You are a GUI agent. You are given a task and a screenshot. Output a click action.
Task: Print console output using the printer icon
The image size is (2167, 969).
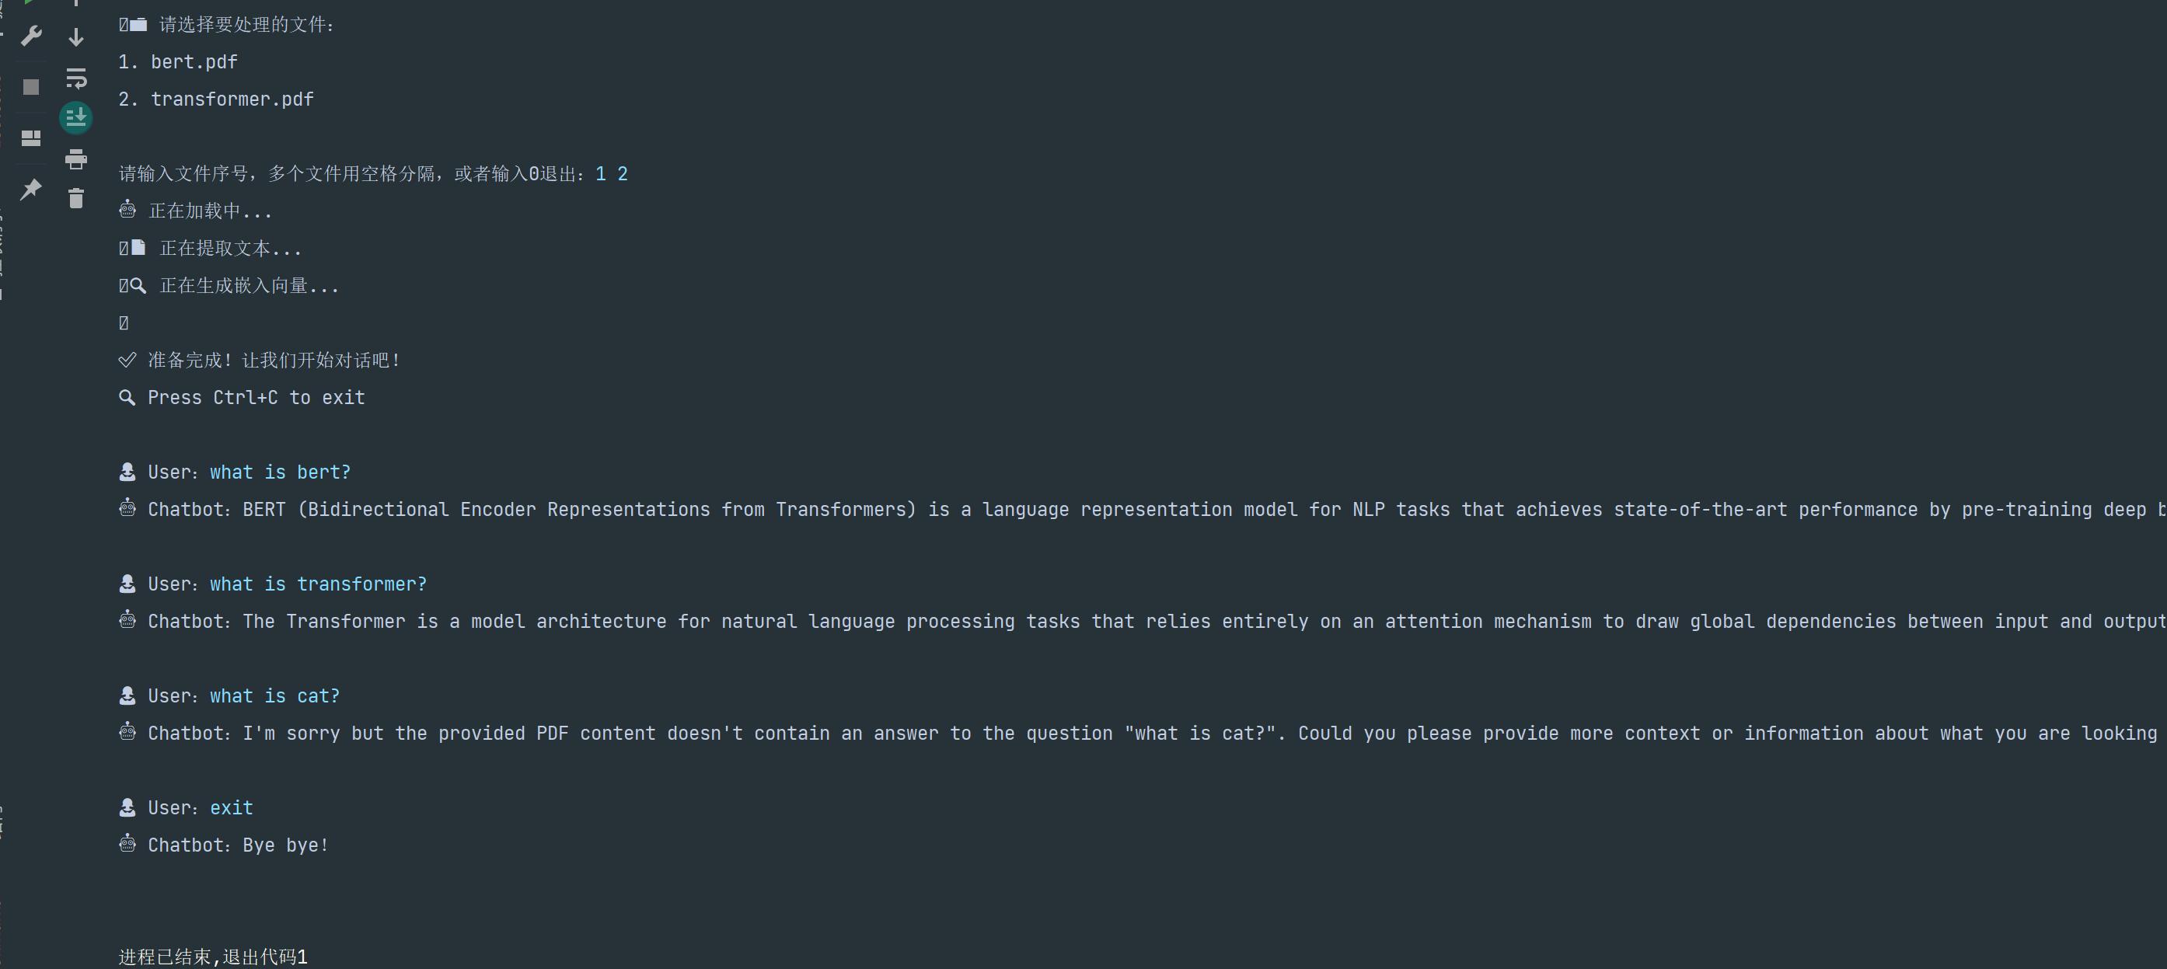[75, 159]
